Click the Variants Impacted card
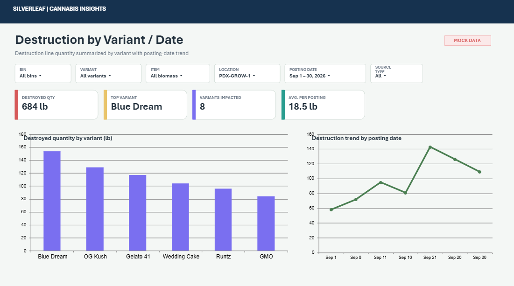Screen dimensions: 514x286 (234, 105)
